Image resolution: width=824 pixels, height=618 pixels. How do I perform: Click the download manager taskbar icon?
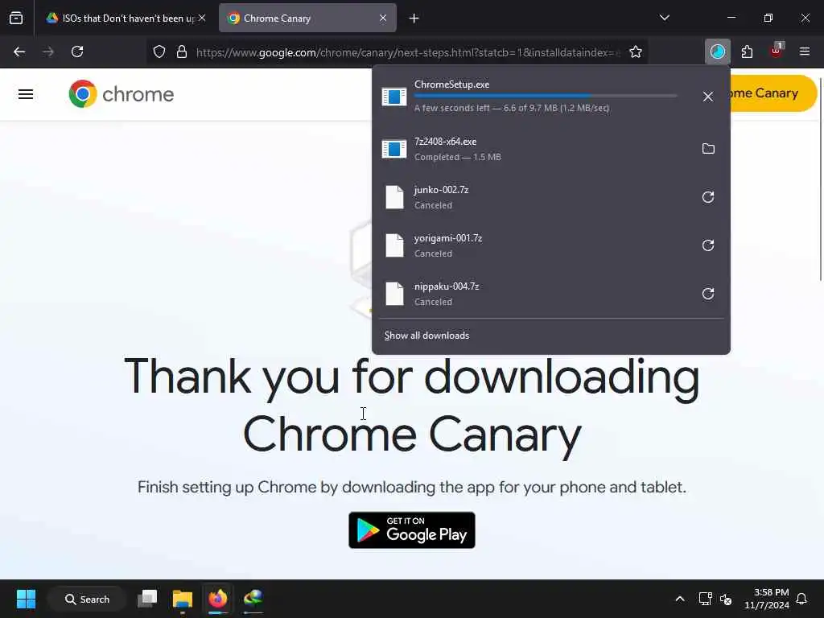253,599
